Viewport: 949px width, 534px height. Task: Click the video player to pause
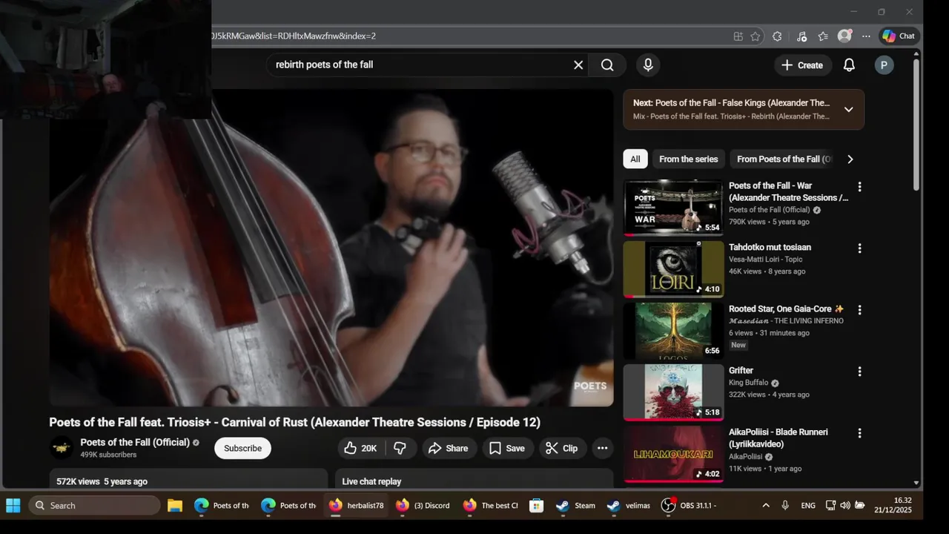coord(331,248)
